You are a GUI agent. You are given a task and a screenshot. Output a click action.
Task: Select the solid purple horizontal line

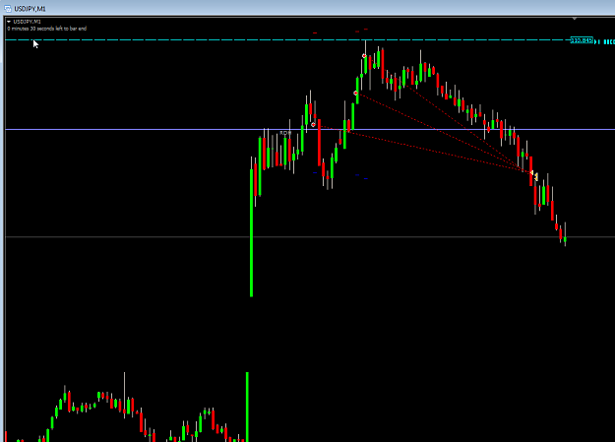tap(310, 129)
